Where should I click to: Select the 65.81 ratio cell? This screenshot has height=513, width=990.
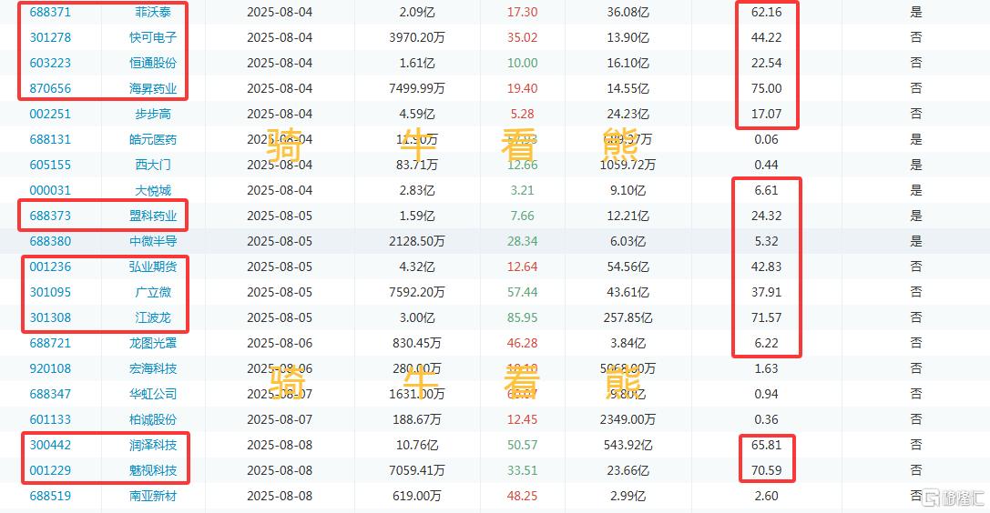point(767,445)
